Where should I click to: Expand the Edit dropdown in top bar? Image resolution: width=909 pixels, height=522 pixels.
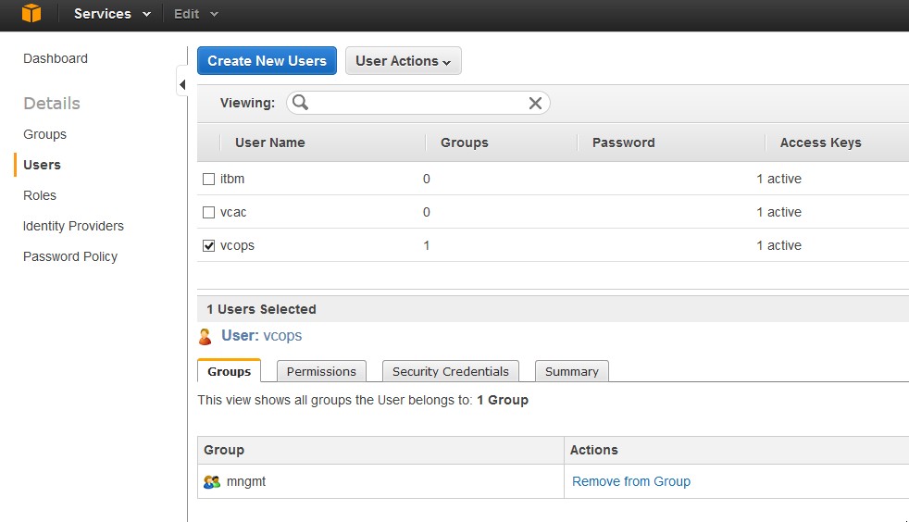tap(196, 14)
